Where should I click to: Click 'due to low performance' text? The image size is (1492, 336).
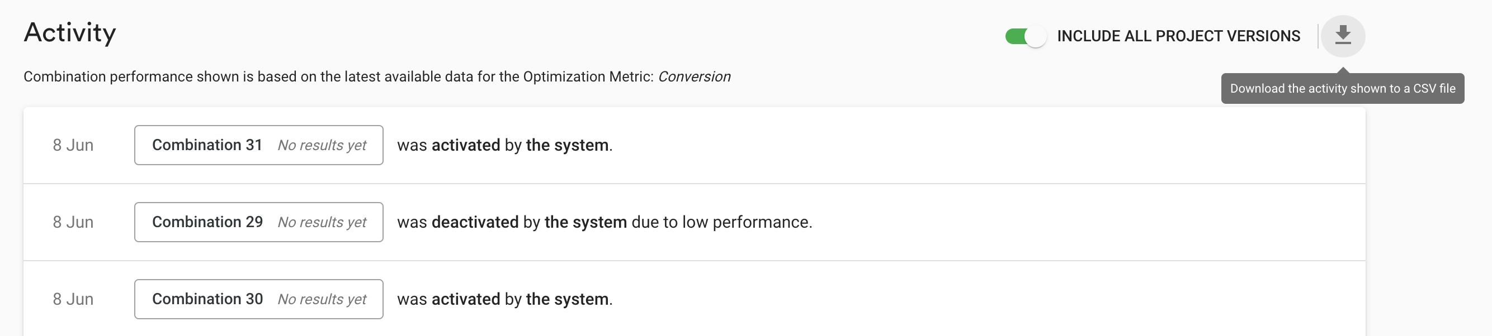pyautogui.click(x=721, y=222)
